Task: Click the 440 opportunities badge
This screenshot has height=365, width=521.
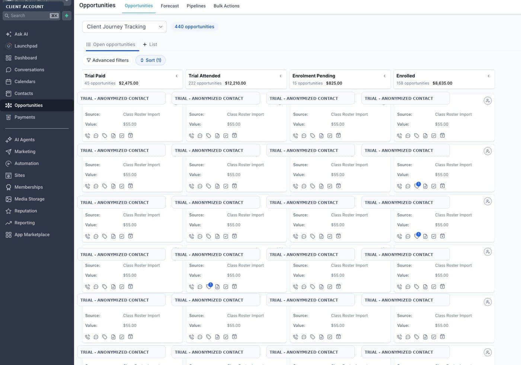Action: tap(195, 27)
